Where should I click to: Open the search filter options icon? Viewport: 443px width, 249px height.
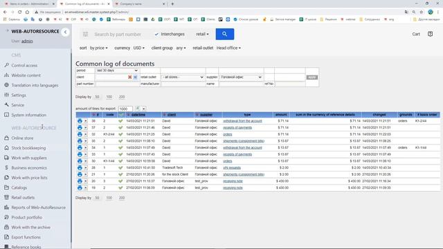click(x=85, y=34)
